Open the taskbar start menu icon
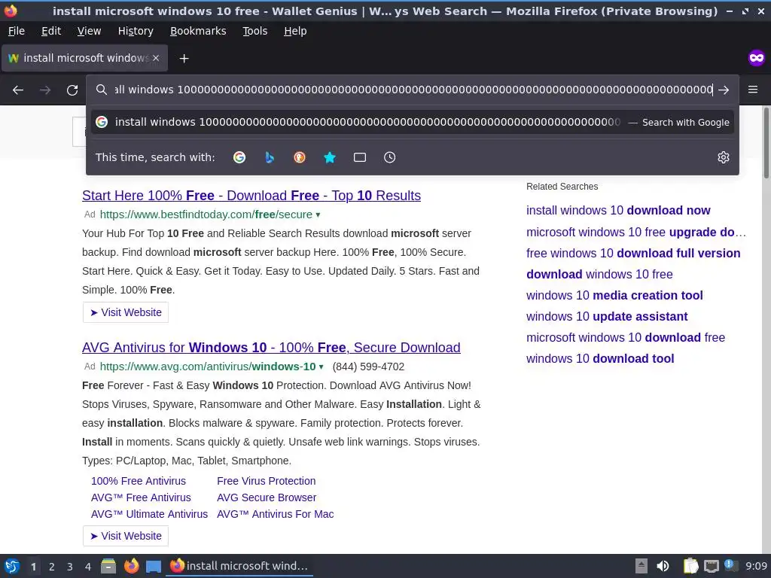Screen dimensions: 771x578 pyautogui.click(x=12, y=566)
